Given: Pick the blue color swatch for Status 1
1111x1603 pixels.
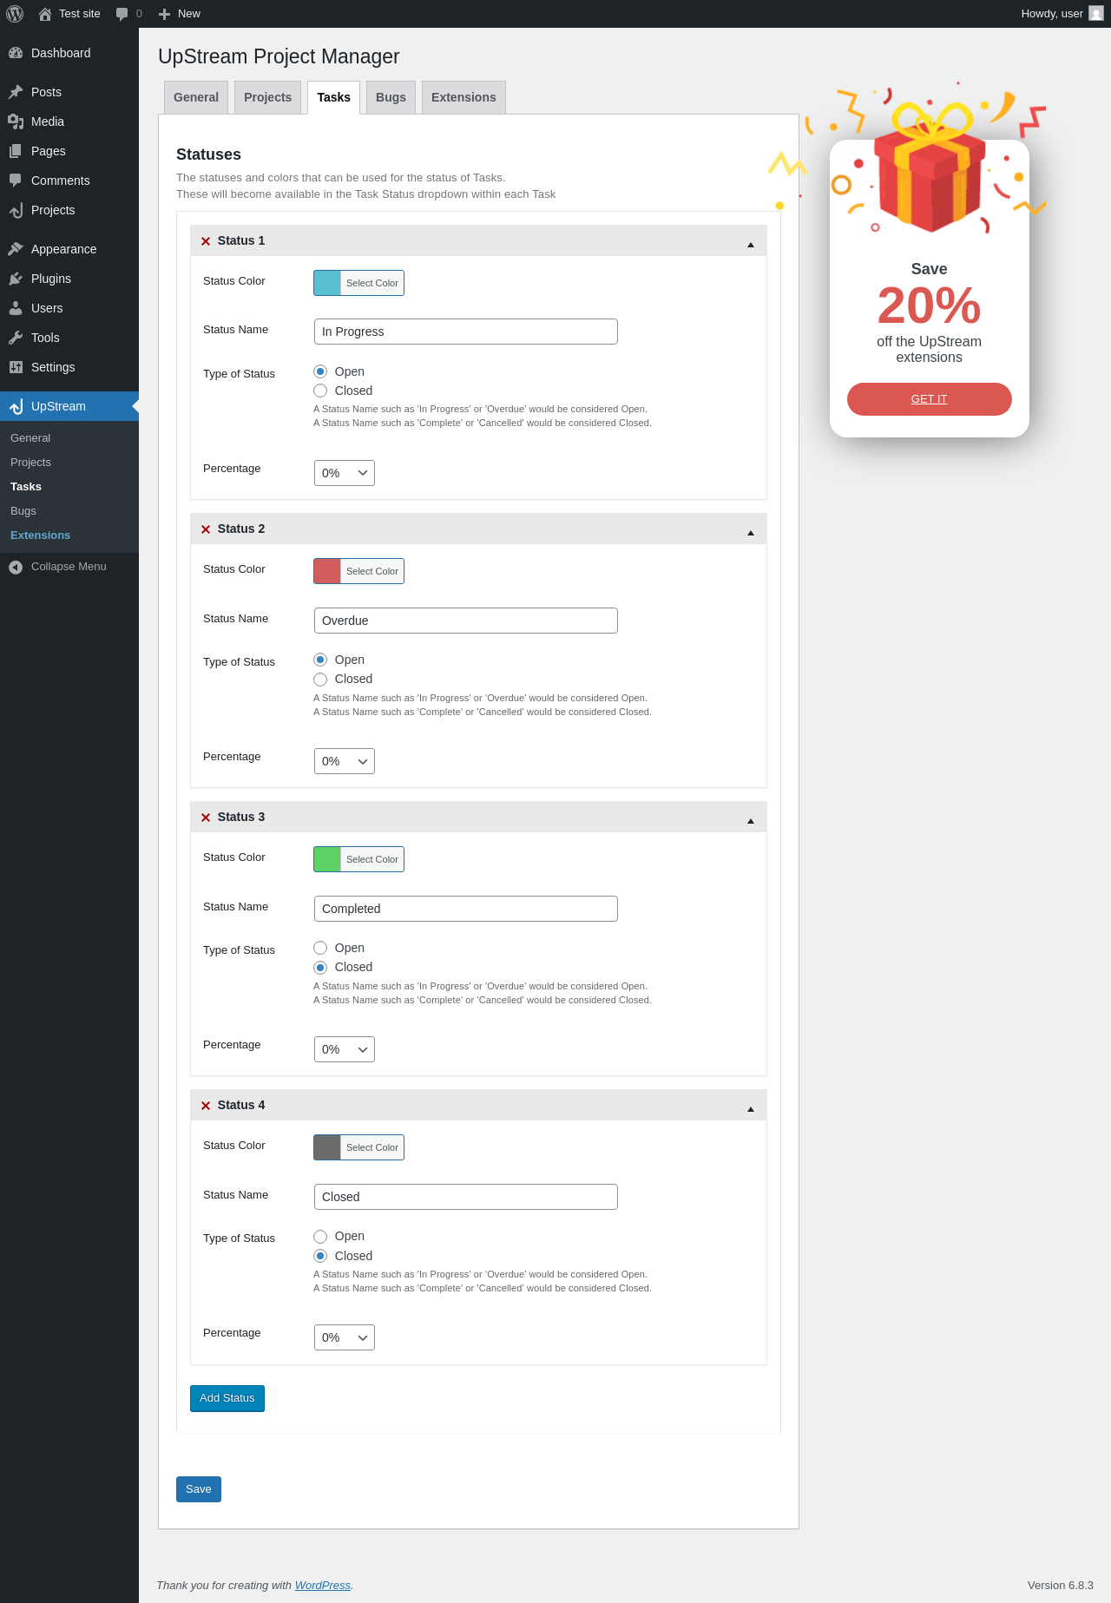Looking at the screenshot, I should pyautogui.click(x=327, y=283).
